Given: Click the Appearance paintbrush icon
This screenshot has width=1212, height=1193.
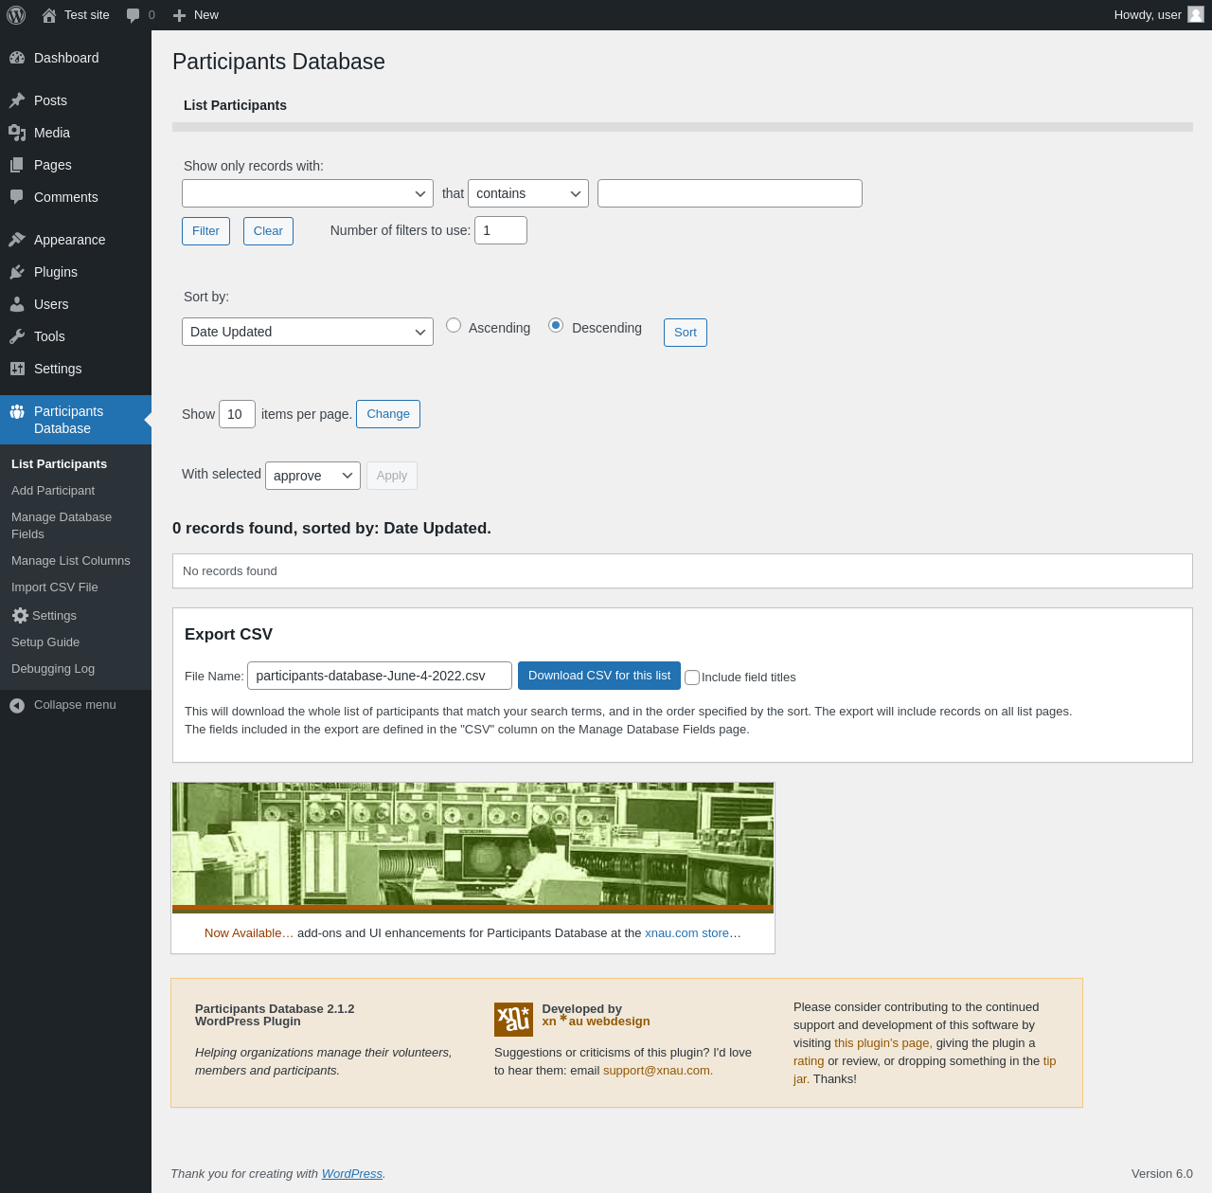Looking at the screenshot, I should (17, 240).
